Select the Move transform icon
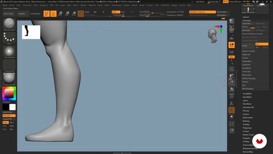The image size is (273, 154). click(x=60, y=14)
